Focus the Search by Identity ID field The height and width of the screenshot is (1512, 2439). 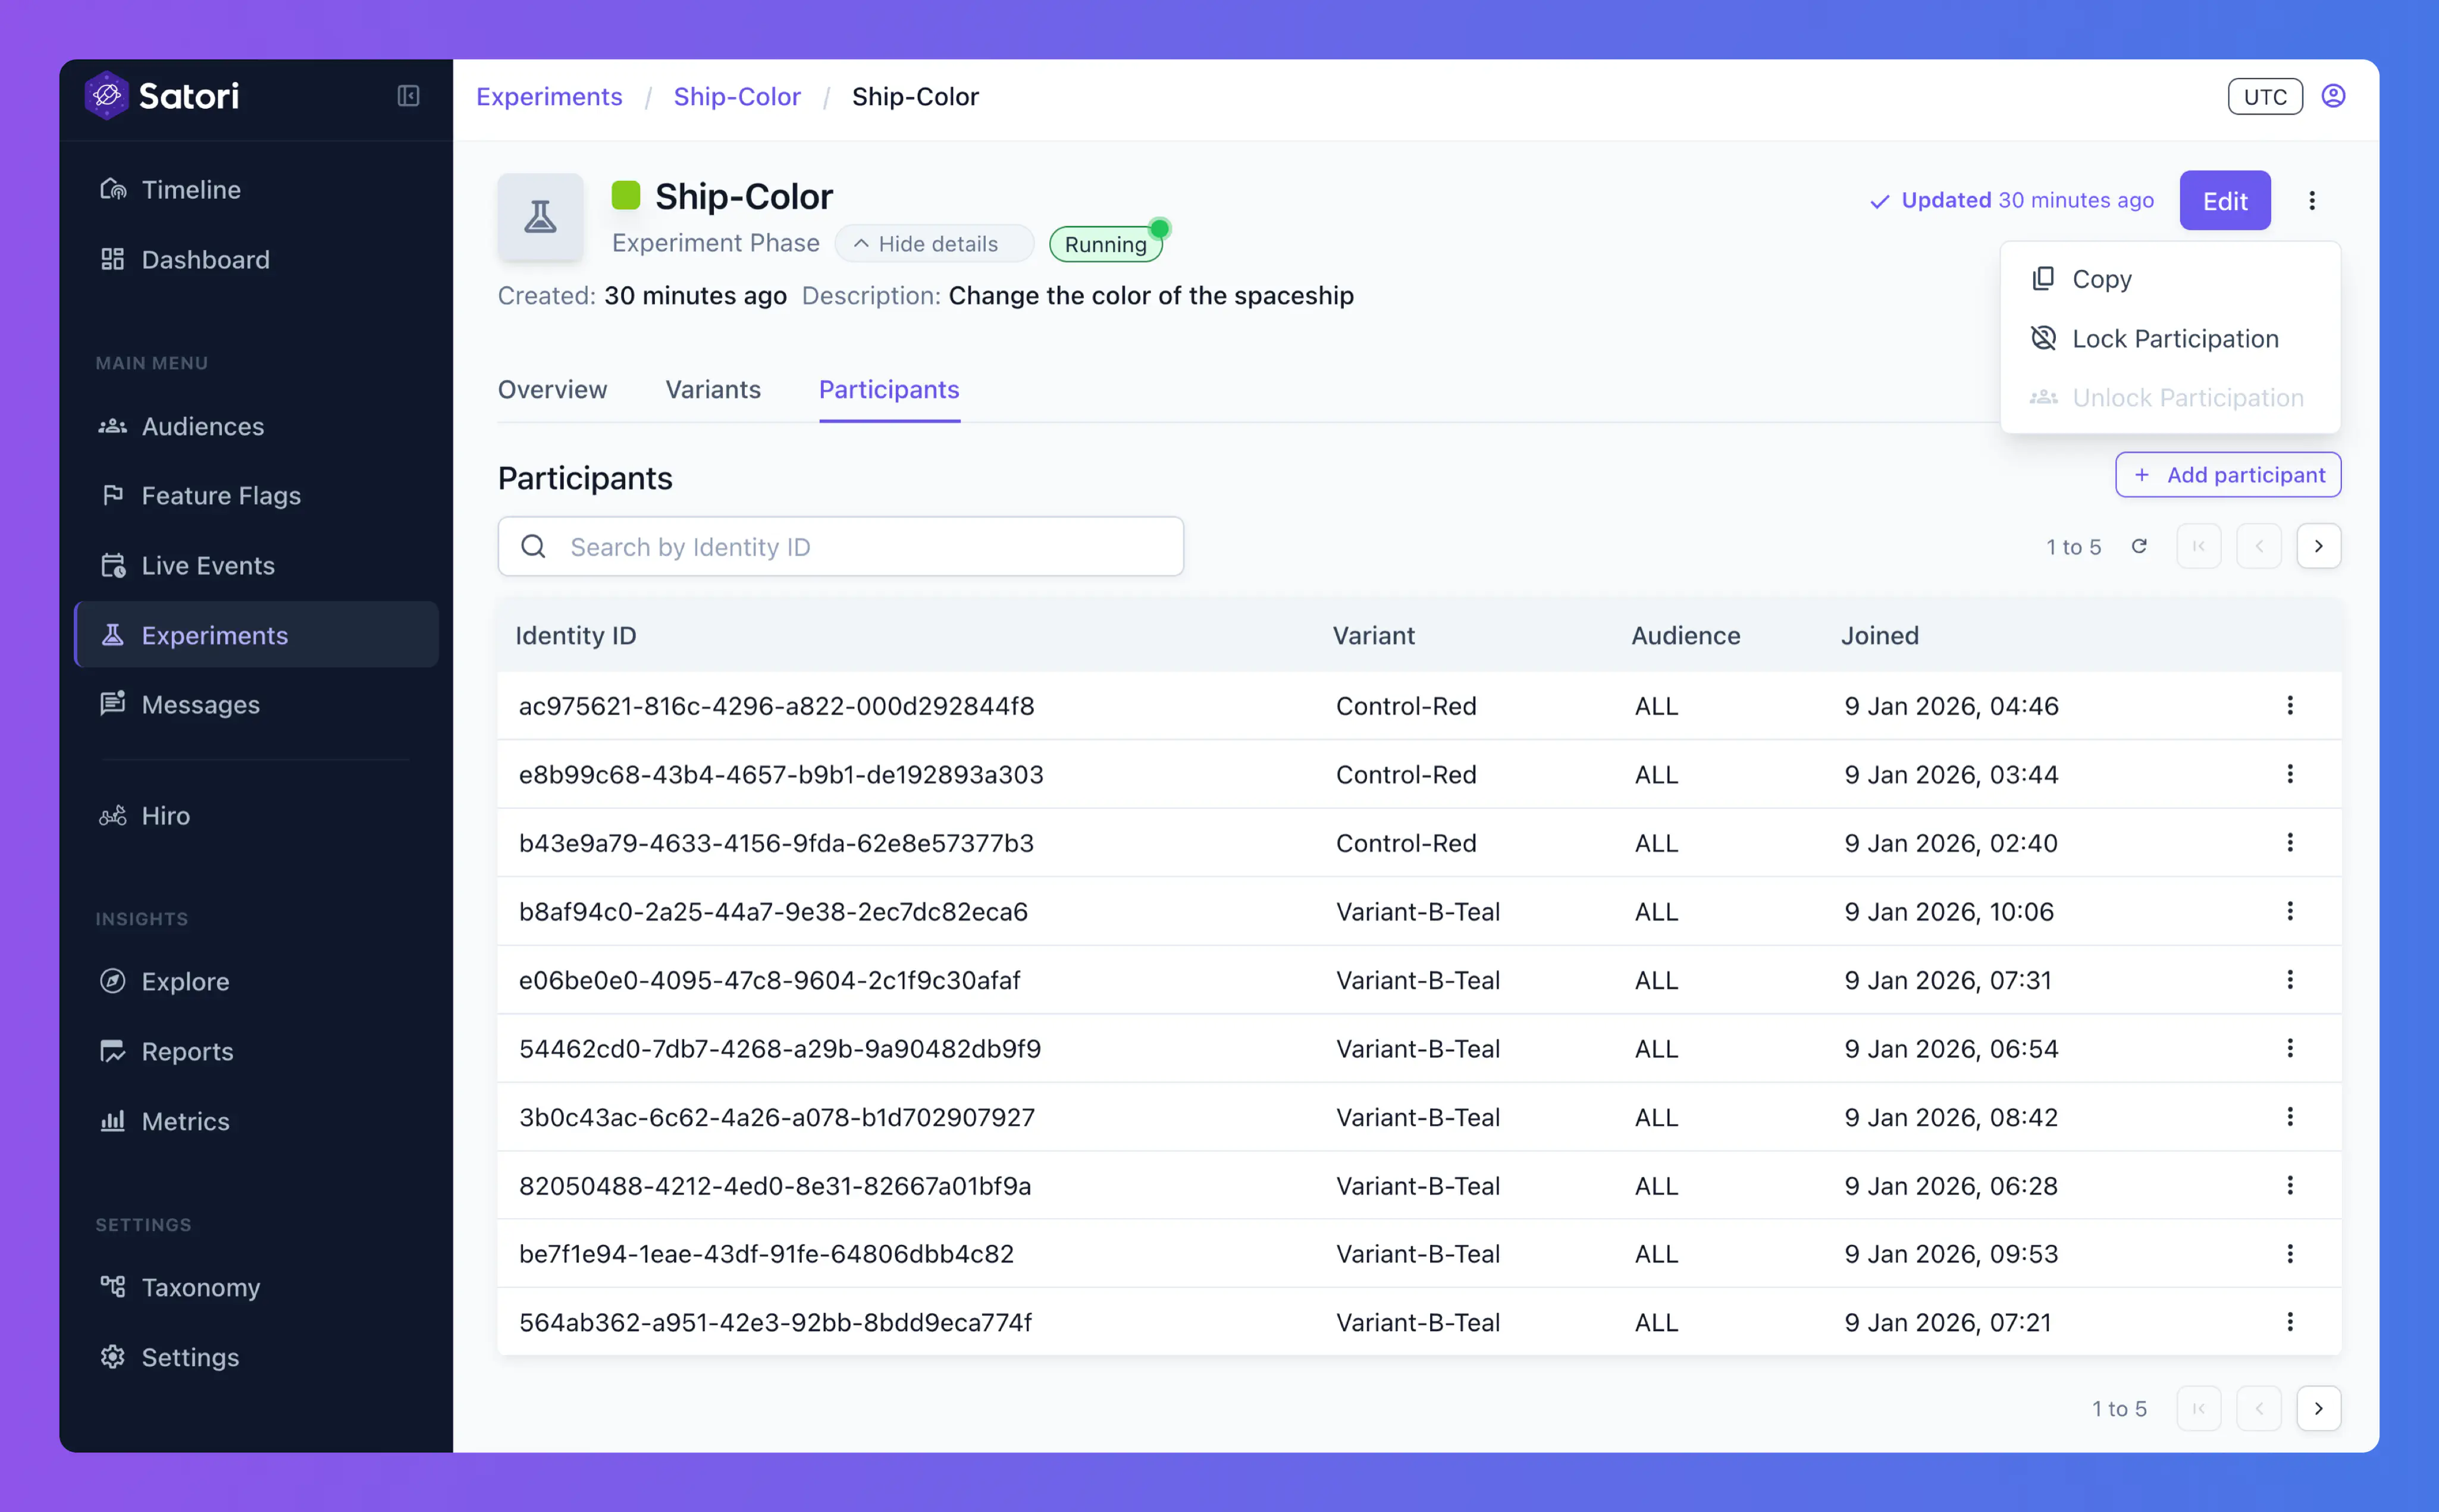tap(860, 547)
